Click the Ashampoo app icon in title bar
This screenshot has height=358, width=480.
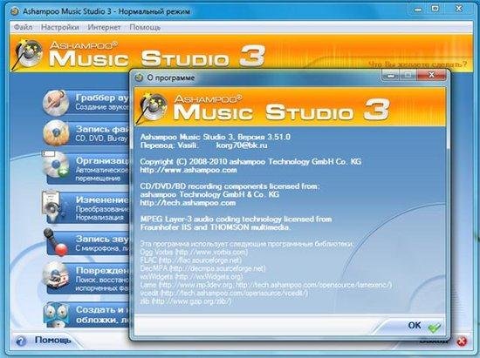click(x=14, y=11)
